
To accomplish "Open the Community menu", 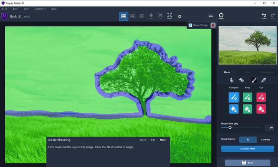I will [x=40, y=9].
